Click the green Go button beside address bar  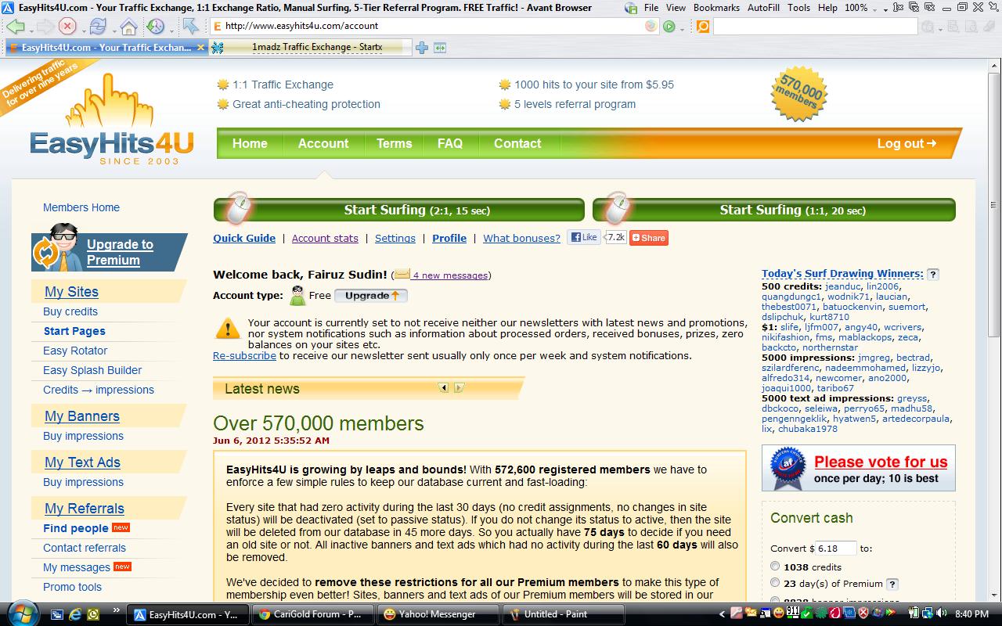(x=669, y=26)
